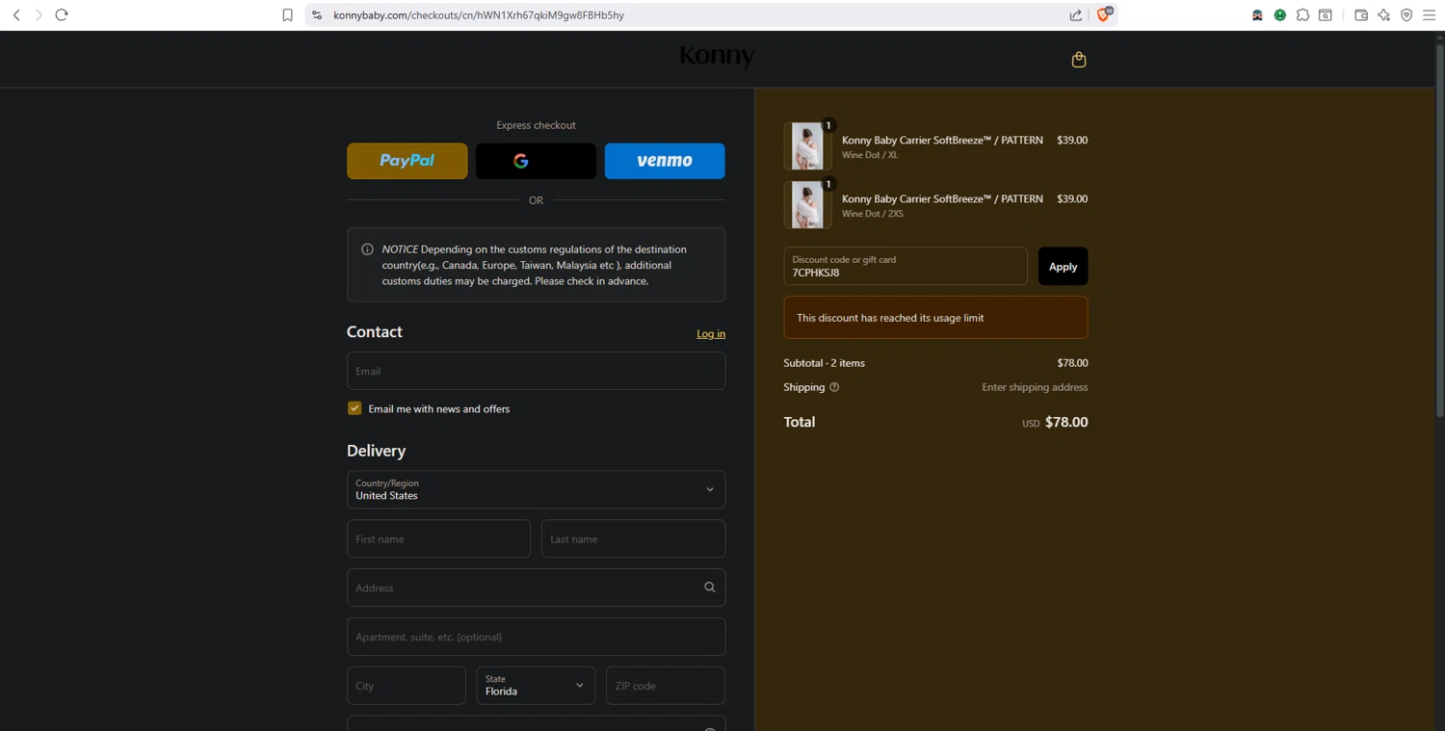The height and width of the screenshot is (731, 1445).
Task: Focus the Apartment, suite field
Action: 536,637
